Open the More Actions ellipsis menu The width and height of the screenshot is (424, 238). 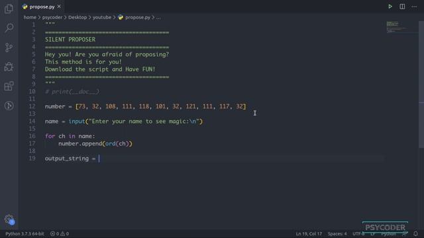(x=414, y=7)
